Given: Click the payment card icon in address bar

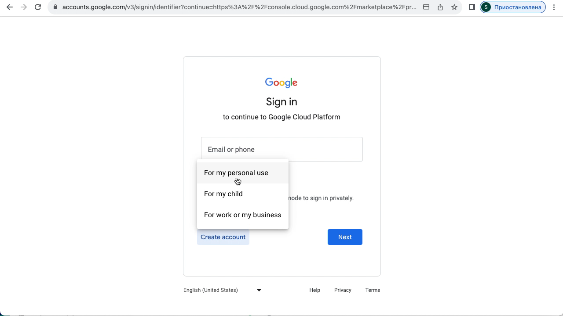Looking at the screenshot, I should (x=426, y=7).
